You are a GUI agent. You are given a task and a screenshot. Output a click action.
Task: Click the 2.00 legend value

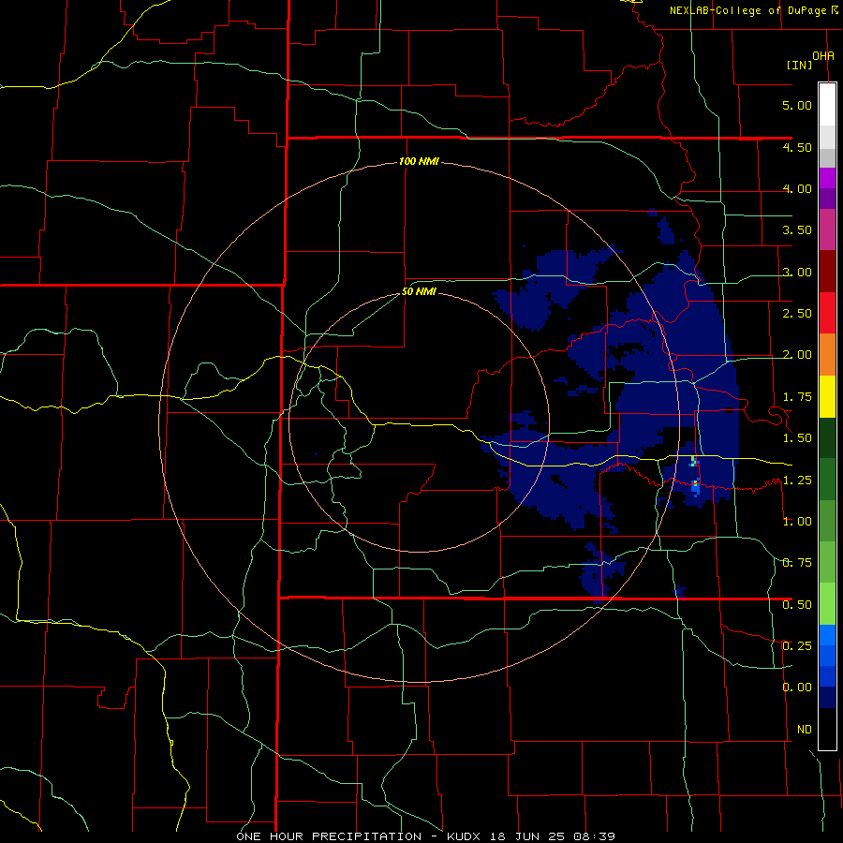click(x=797, y=355)
